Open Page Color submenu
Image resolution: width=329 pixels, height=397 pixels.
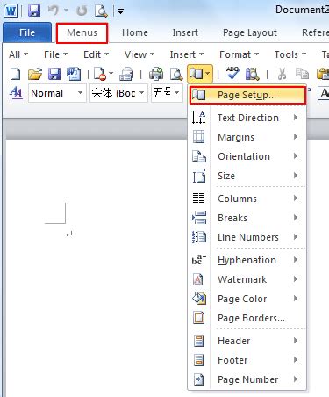point(247,299)
